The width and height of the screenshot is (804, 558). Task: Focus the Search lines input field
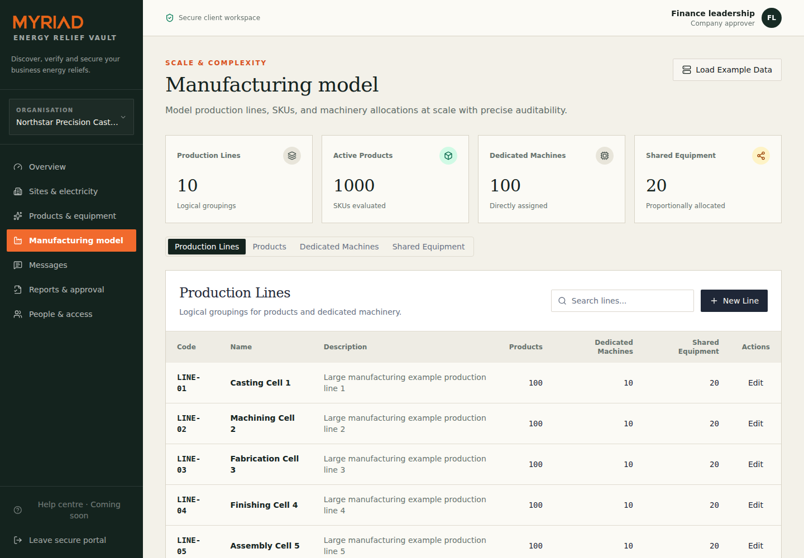[623, 301]
